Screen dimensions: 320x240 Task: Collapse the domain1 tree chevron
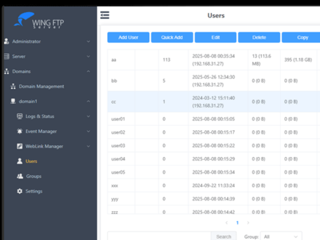pyautogui.click(x=88, y=101)
